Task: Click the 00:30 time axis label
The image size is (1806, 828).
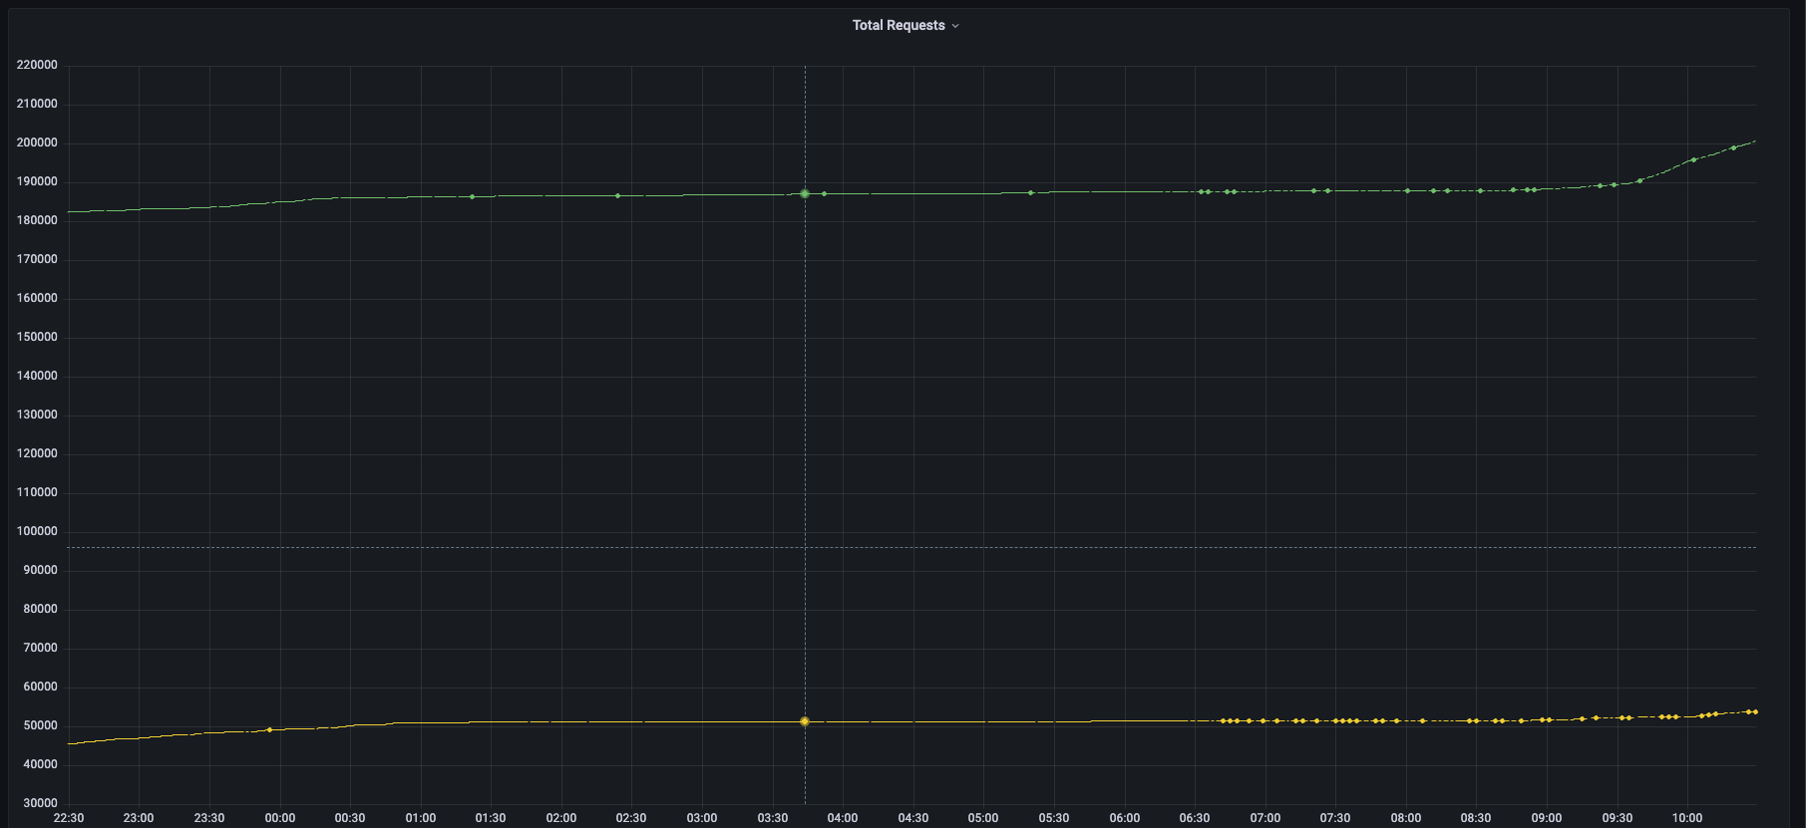Action: point(350,818)
